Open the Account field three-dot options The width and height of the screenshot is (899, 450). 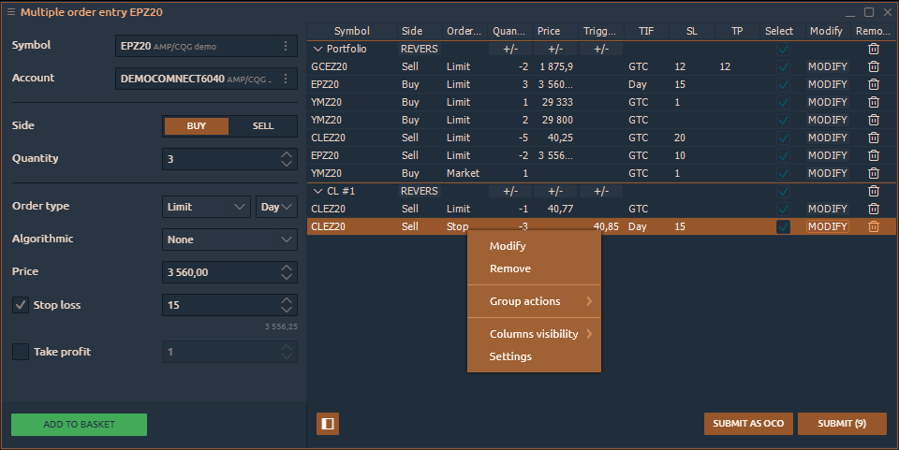pyautogui.click(x=286, y=79)
